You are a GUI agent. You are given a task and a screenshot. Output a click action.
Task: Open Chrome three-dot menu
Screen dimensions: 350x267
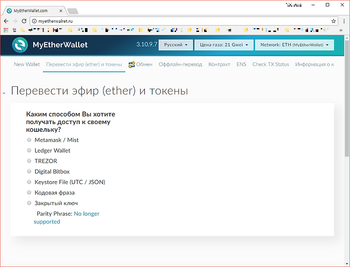tap(344, 21)
